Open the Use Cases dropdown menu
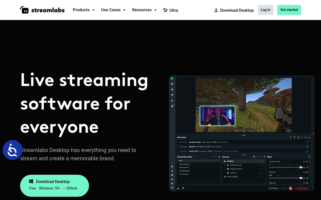 pyautogui.click(x=113, y=10)
